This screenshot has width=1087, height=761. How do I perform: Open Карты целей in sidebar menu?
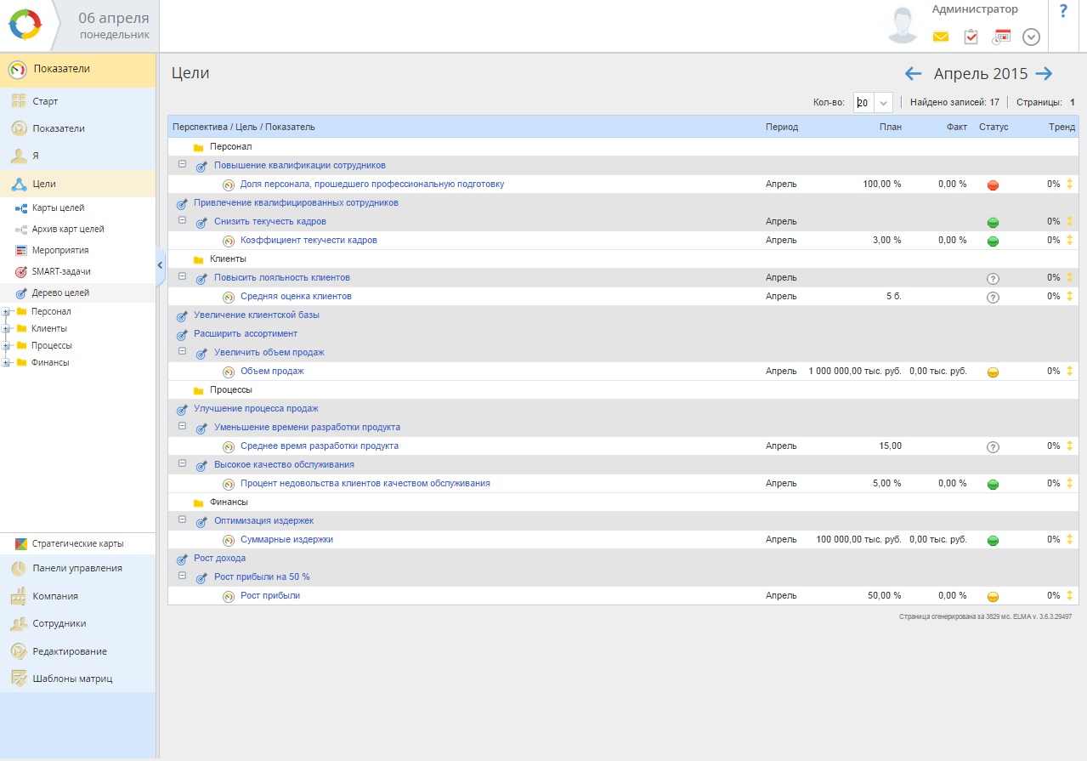58,208
